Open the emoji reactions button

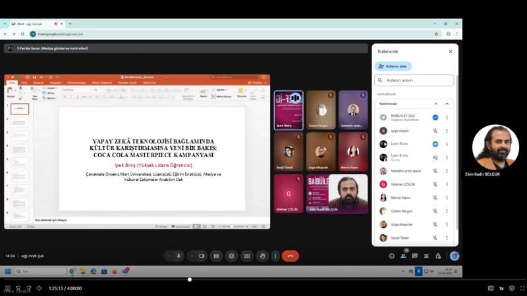tap(232, 256)
